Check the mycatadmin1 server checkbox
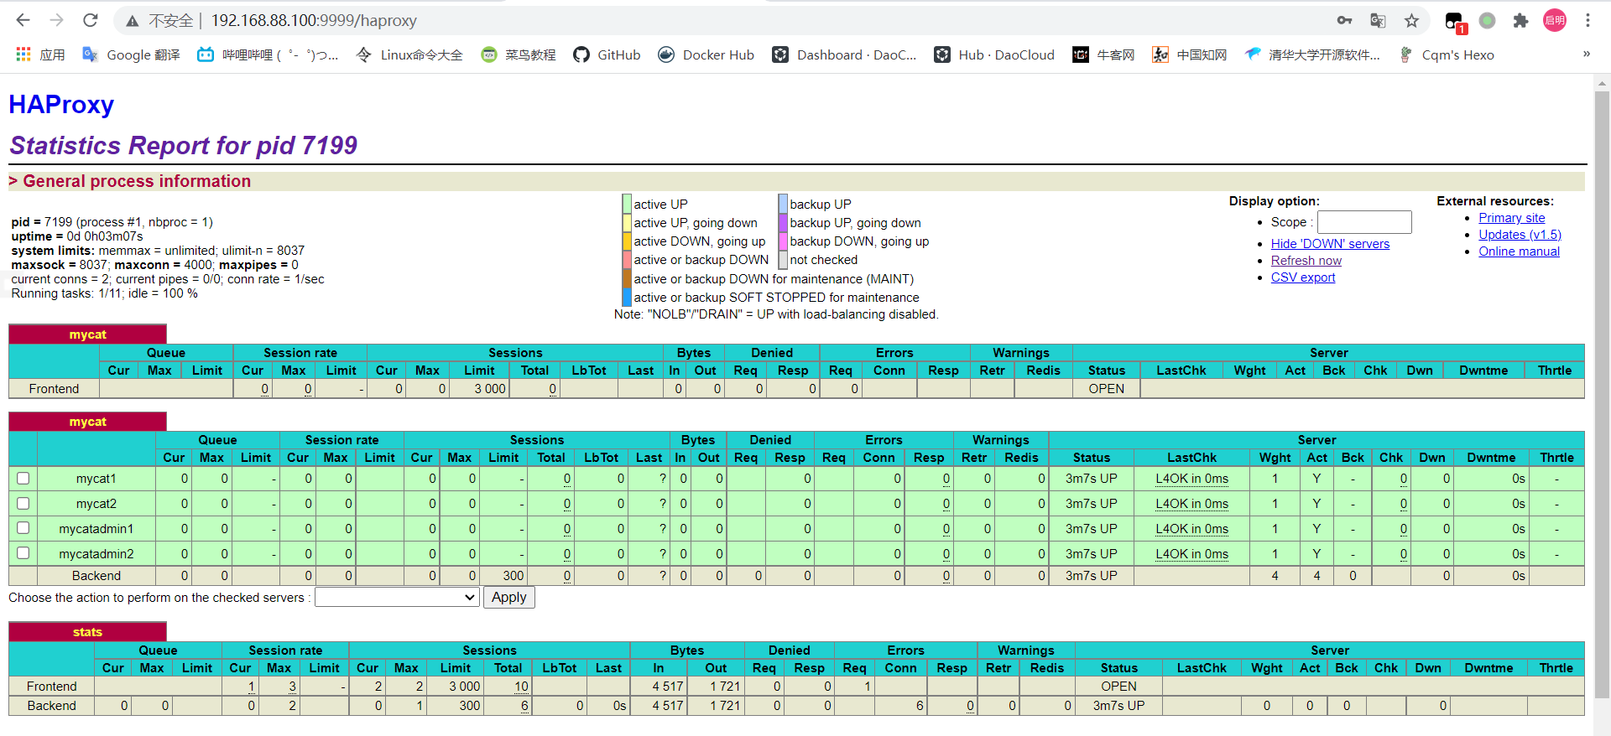Viewport: 1611px width, 736px height. 23,528
